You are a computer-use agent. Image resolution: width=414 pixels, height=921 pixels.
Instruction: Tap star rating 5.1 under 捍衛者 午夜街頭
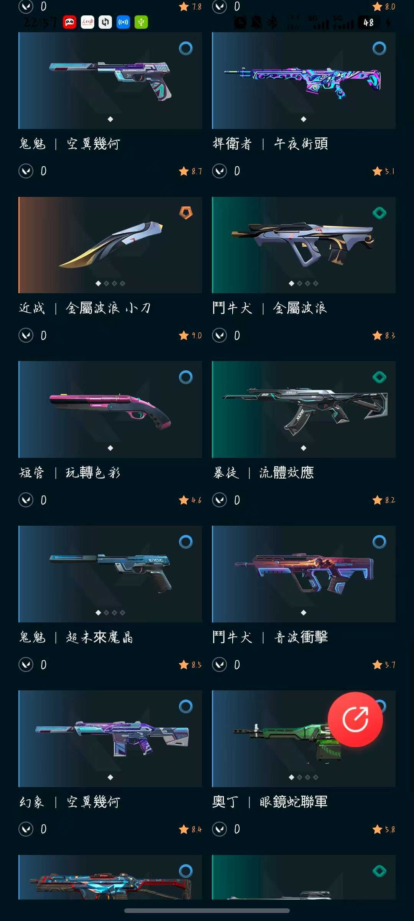point(384,171)
